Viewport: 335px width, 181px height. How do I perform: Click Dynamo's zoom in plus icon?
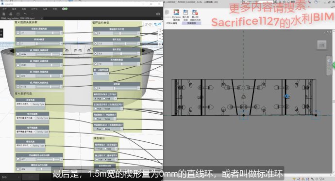160,34
